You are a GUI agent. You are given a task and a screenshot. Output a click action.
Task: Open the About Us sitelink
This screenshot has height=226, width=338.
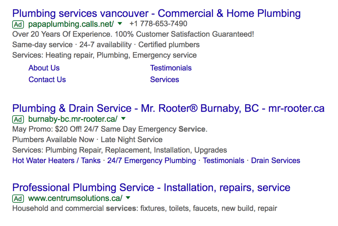(44, 68)
